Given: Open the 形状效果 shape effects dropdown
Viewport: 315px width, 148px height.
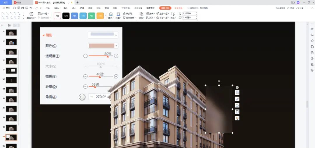Looking at the screenshot, I should pyautogui.click(x=129, y=18).
